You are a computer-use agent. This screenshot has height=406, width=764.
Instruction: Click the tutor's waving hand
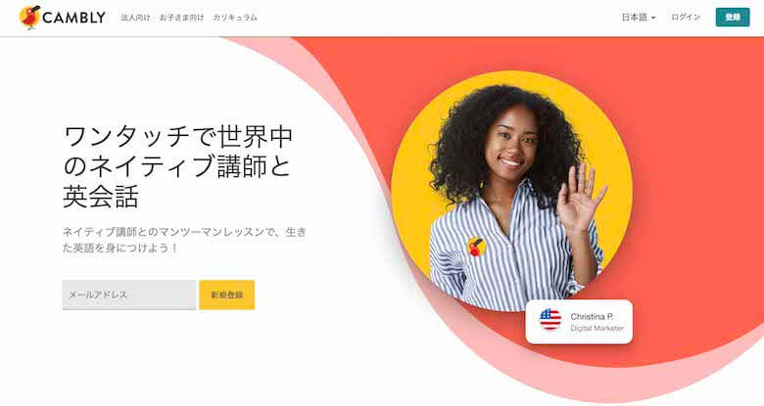point(580,198)
